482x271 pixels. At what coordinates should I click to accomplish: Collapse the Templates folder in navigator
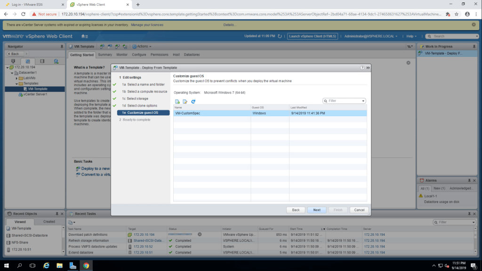click(16, 83)
